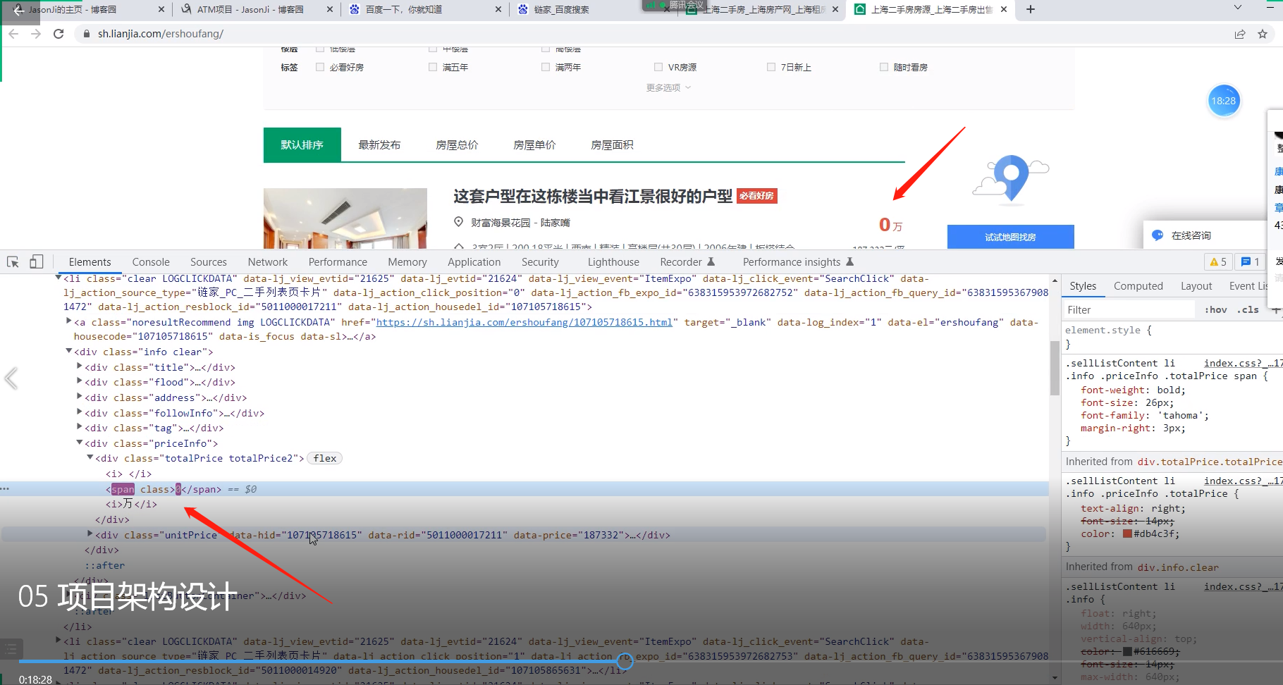Viewport: 1283px width, 685px height.
Task: Check the 满五年 checkbox
Action: click(x=433, y=67)
